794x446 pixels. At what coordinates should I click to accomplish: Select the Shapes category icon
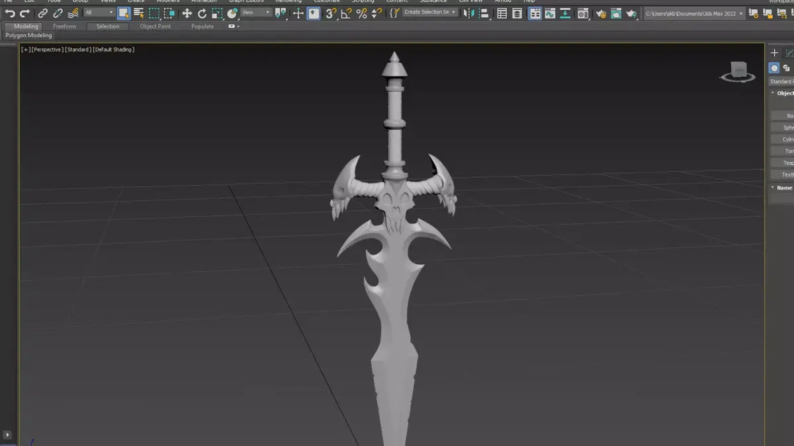coord(787,68)
